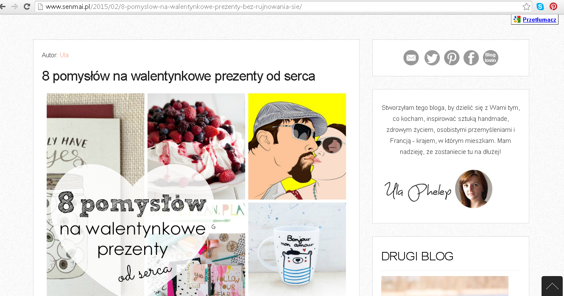
Task: Open the article title link
Action: (x=179, y=76)
